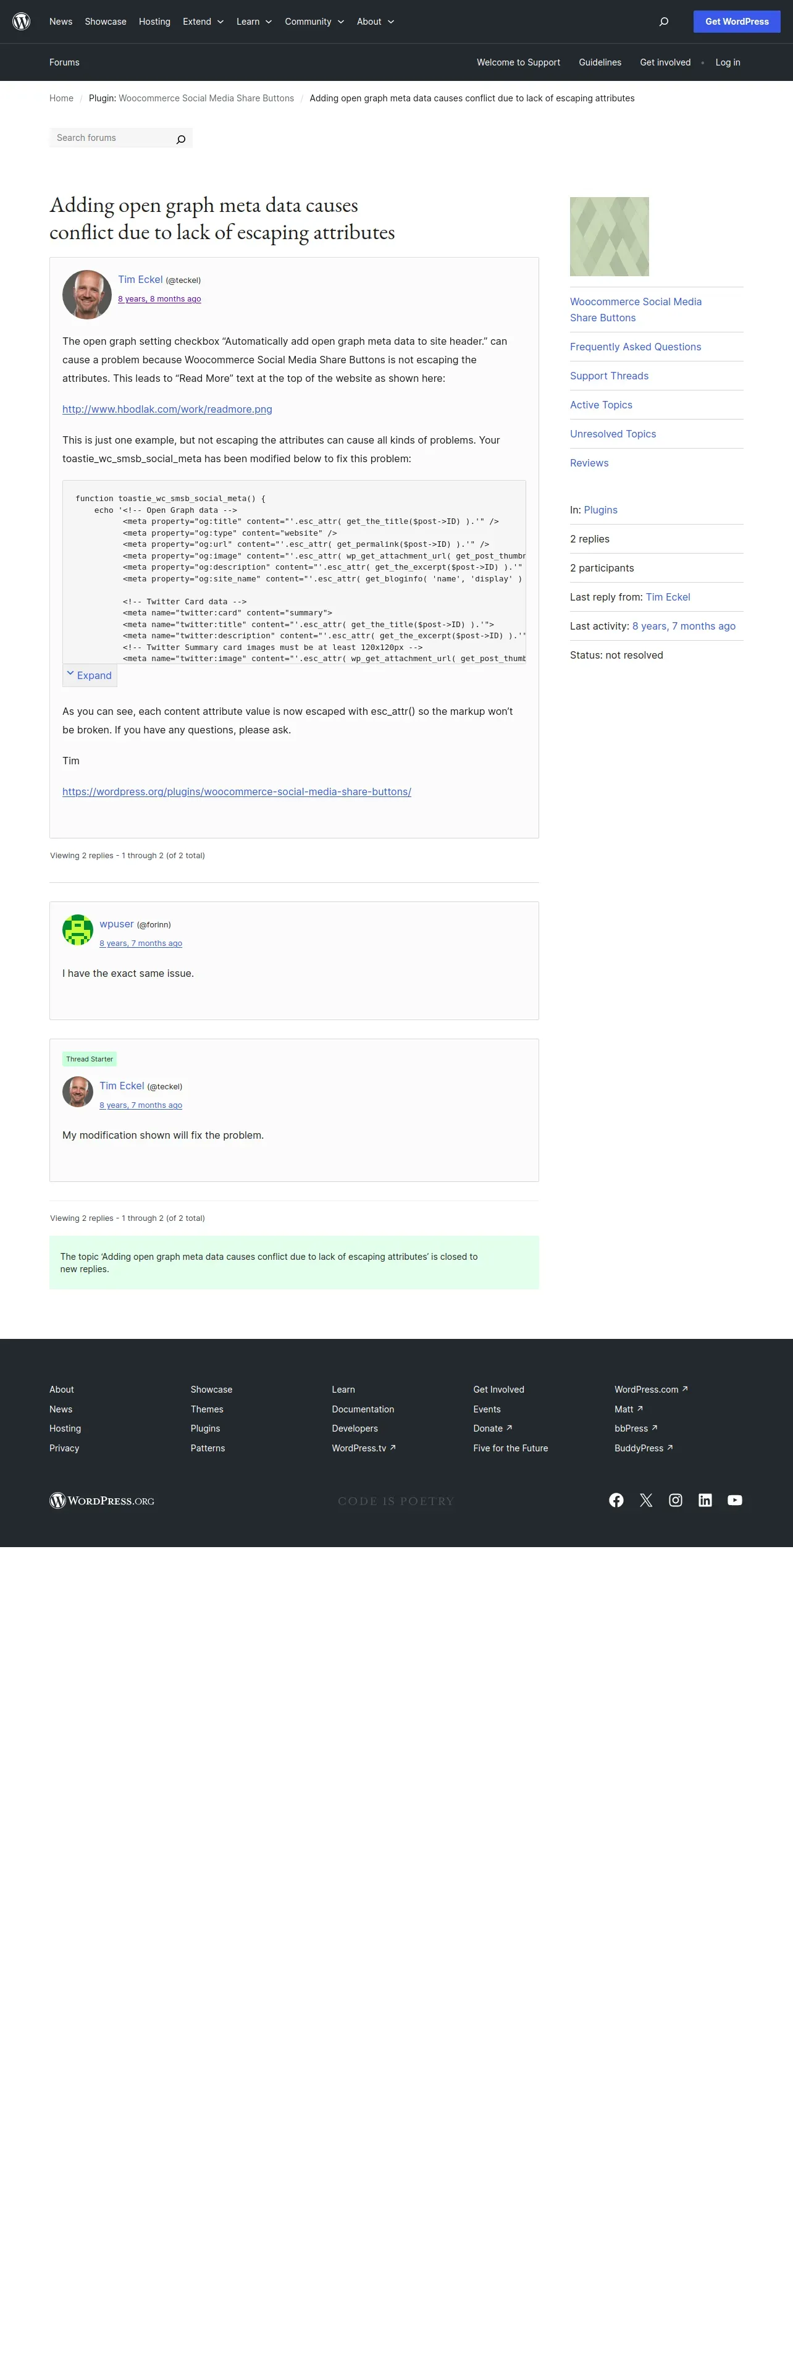Image resolution: width=793 pixels, height=2380 pixels.
Task: Click the Get WordPress button
Action: coord(737,21)
